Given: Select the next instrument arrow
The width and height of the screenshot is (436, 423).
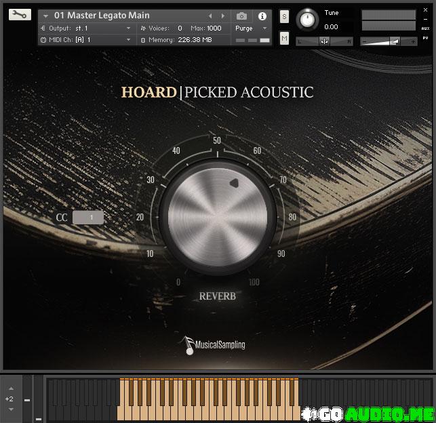Looking at the screenshot, I should [223, 16].
